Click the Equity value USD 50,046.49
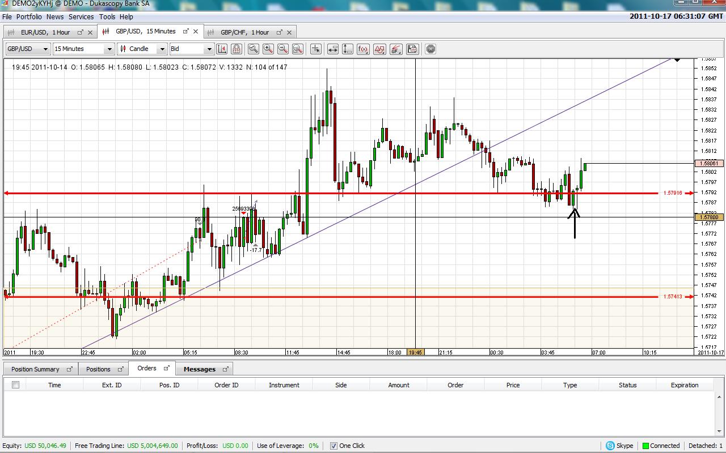This screenshot has width=726, height=453. (45, 446)
